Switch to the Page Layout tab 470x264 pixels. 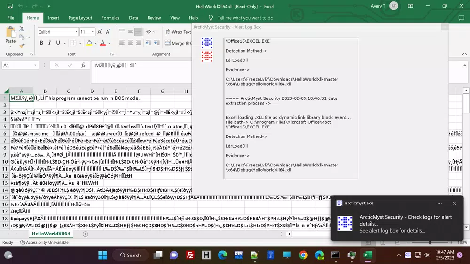click(x=80, y=18)
